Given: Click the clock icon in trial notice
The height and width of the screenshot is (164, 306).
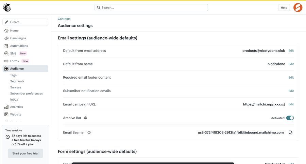Looking at the screenshot, I should point(7,137).
